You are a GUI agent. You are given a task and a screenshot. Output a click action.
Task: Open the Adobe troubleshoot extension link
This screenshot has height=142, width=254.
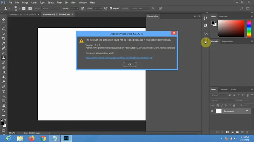119,58
